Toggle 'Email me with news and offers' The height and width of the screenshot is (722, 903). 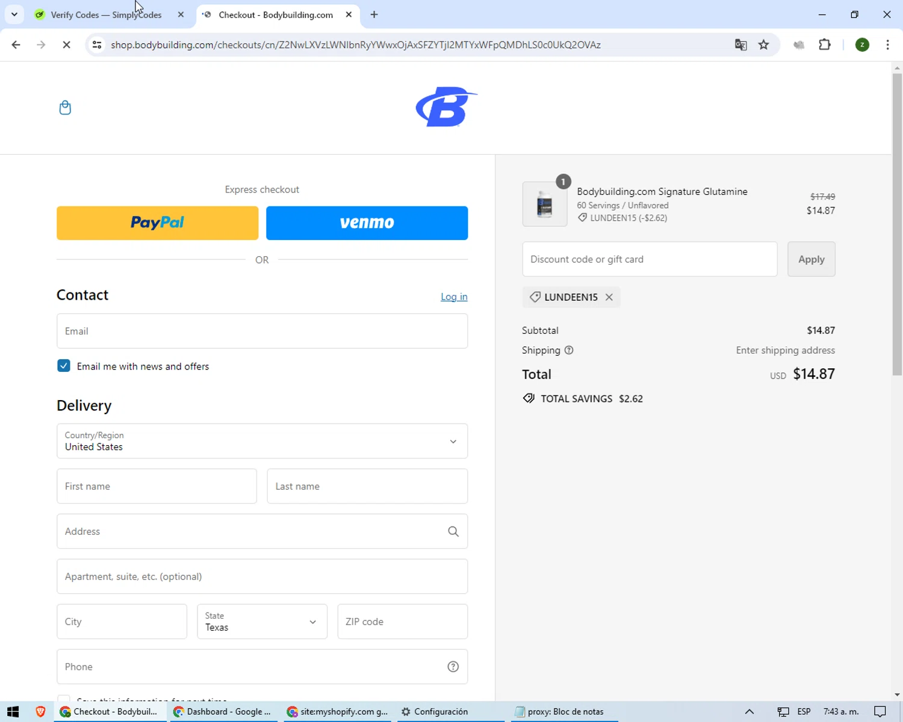coord(64,366)
